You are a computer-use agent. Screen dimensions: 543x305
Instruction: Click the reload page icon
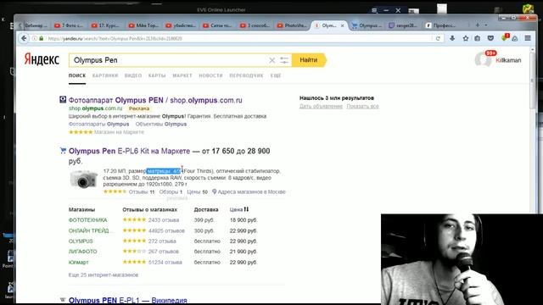[x=438, y=38]
